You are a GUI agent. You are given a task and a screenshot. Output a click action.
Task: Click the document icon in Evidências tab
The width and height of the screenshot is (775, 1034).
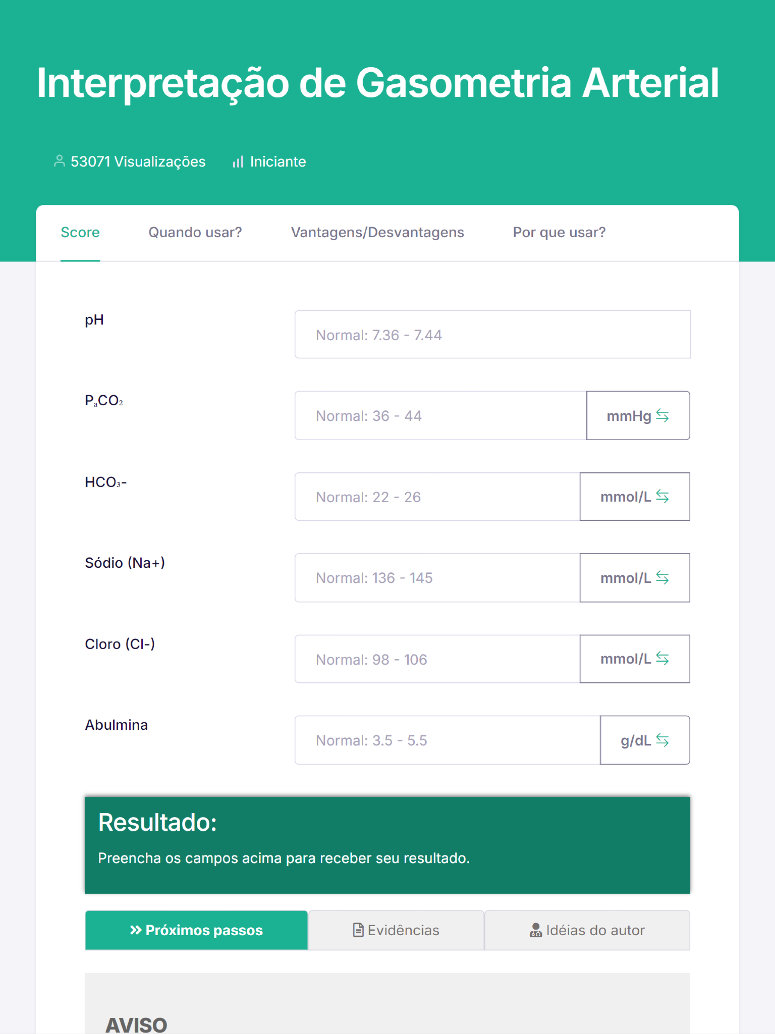tap(358, 930)
